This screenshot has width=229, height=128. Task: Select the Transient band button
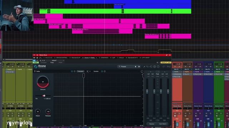coord(80,71)
